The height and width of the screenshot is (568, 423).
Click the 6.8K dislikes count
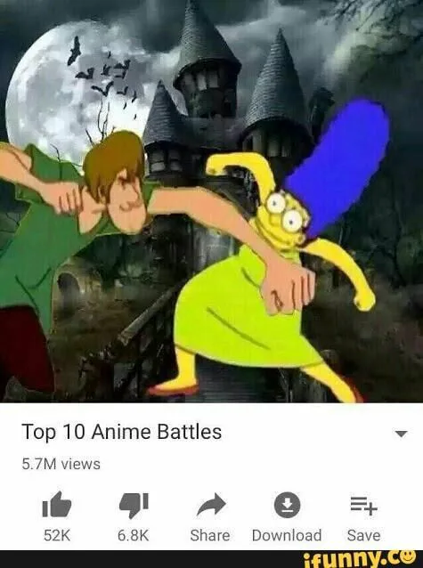click(x=134, y=535)
